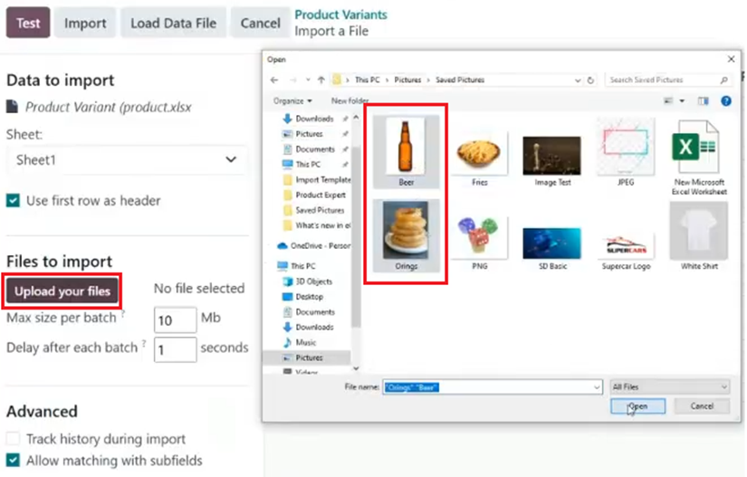Expand the Sheet dropdown showing Sheet1
Screen dimensions: 747x477
click(127, 160)
